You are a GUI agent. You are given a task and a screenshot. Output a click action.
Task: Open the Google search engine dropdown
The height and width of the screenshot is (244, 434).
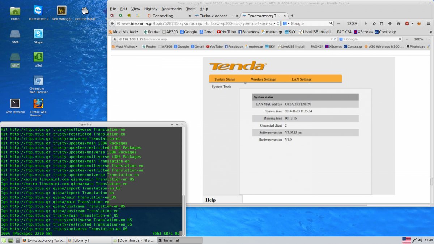coord(286,23)
